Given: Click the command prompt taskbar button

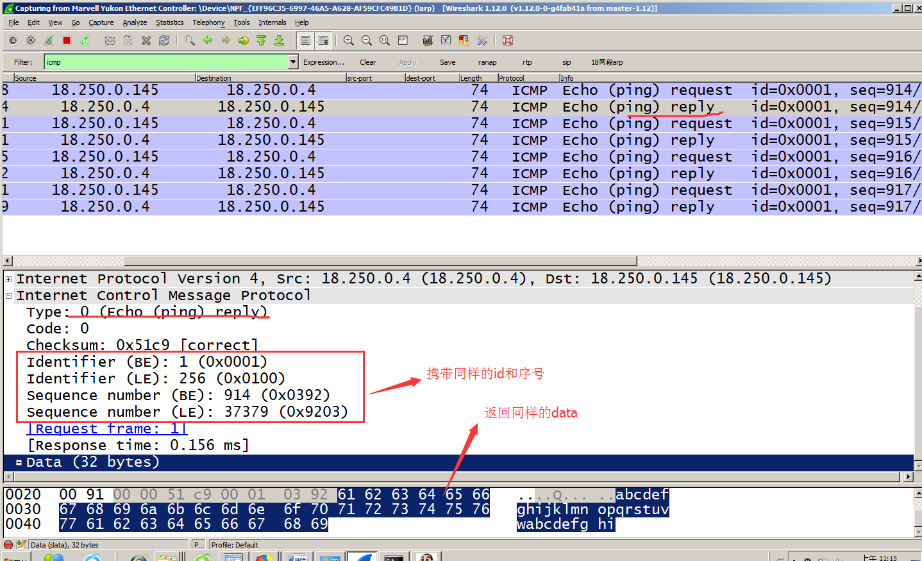Looking at the screenshot, I should tap(394, 557).
